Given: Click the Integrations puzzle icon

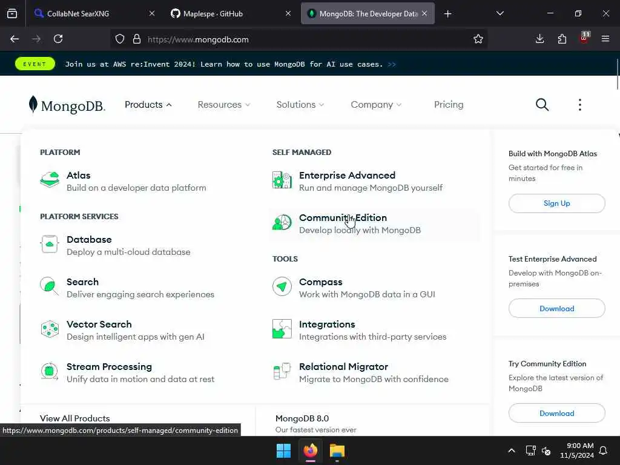Looking at the screenshot, I should tap(282, 329).
